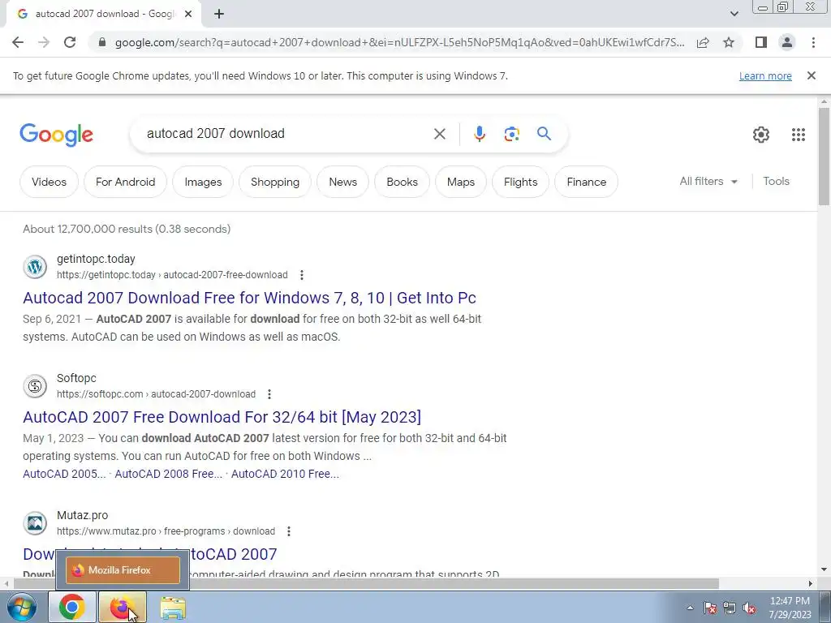
Task: Click the scrollbar down arrow
Action: (x=824, y=570)
